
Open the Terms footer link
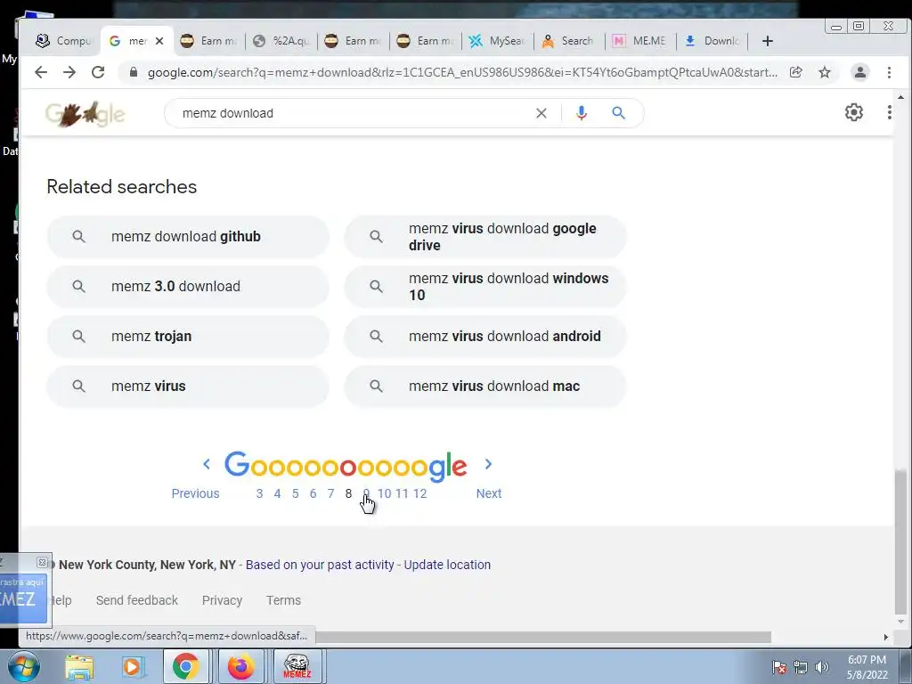283,600
